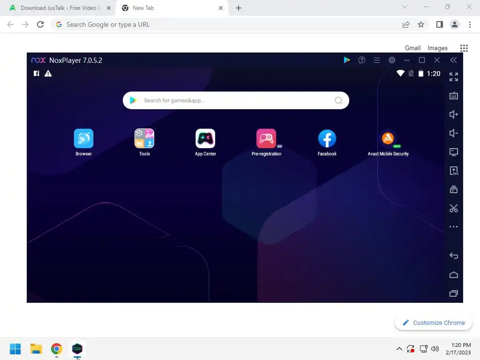Click Chrome taskbar icon

(x=57, y=349)
